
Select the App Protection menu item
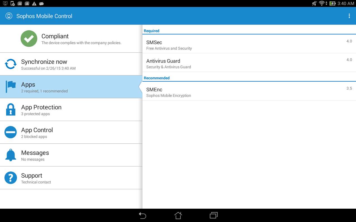[x=71, y=110]
